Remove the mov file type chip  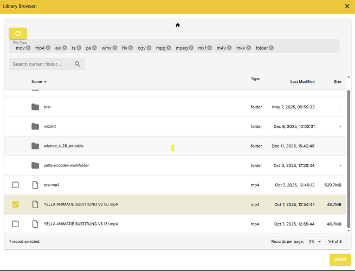point(28,48)
